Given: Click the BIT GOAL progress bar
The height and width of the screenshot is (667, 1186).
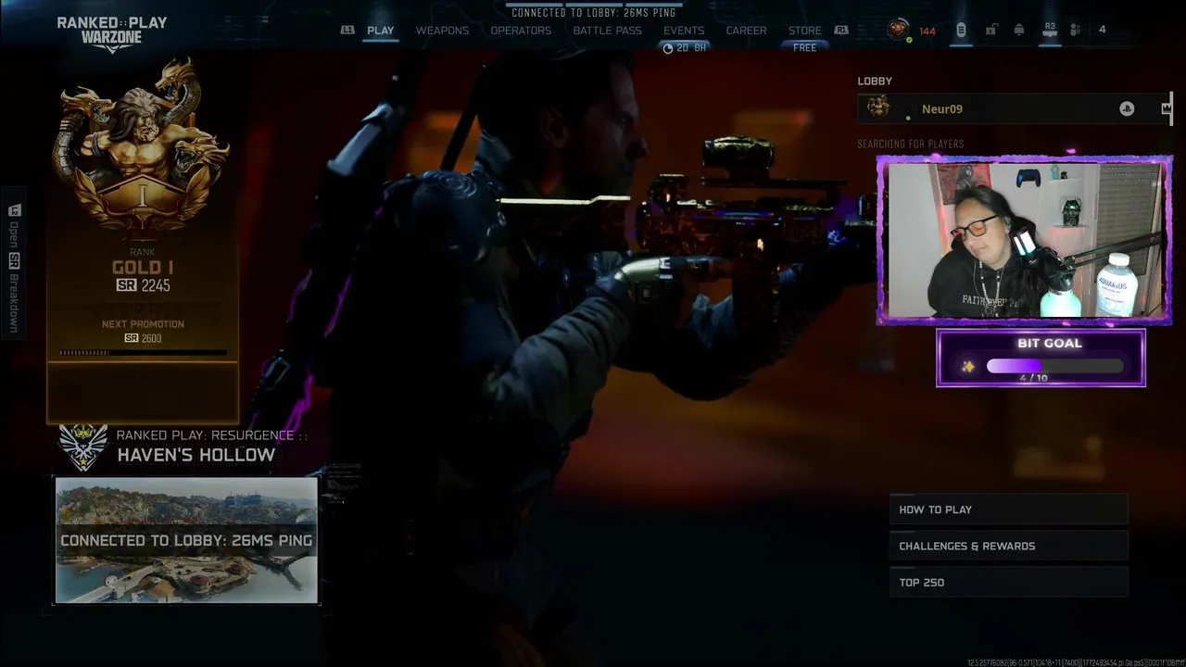Looking at the screenshot, I should click(1055, 366).
